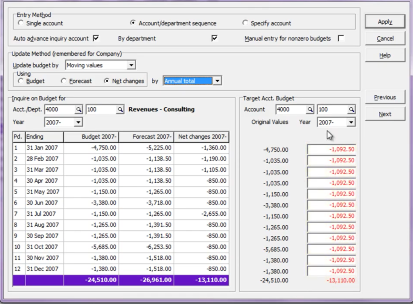The width and height of the screenshot is (413, 304).
Task: Open the Inquire account 4000 lookup magnifier
Action: coord(79,110)
